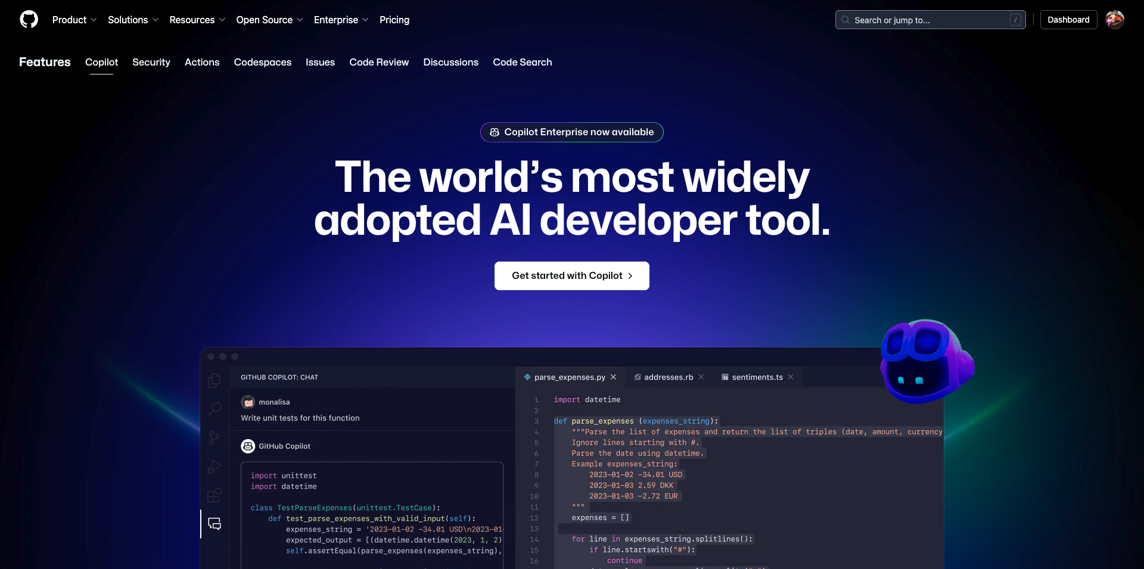Select the Copilot features tab

point(101,62)
